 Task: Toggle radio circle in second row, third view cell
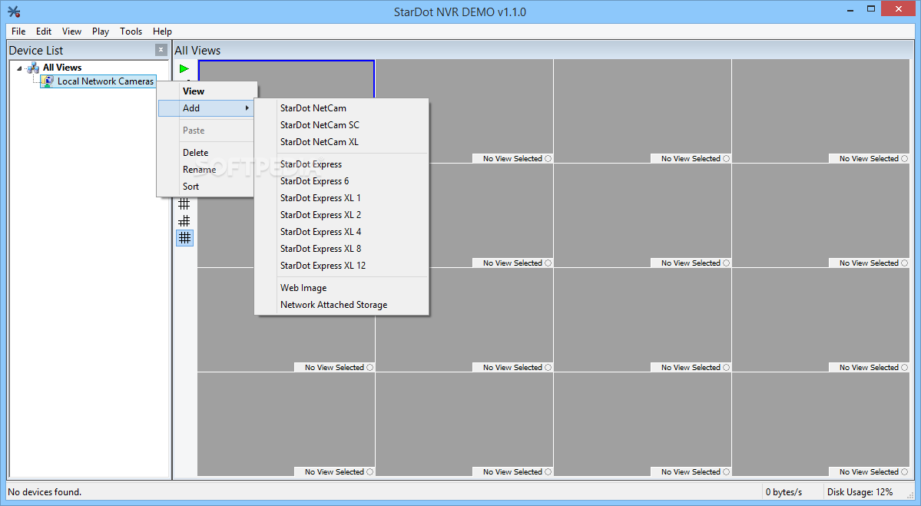726,263
